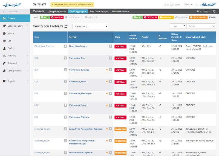
Task: Sort table by Servizio column header
Action: 90,37
